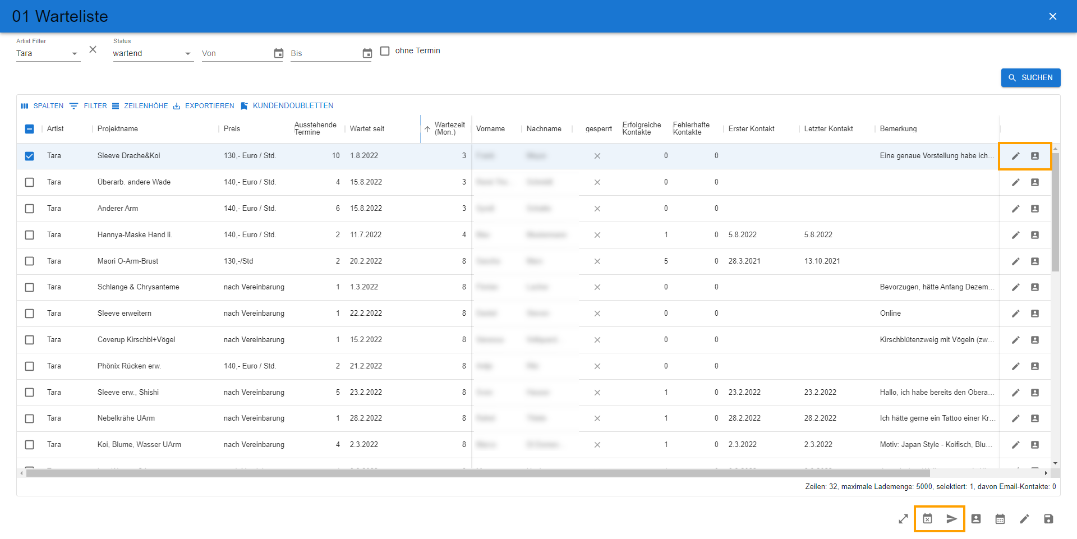Click the 13.10.2021 Letzter Kontakt cell
This screenshot has width=1077, height=539.
coord(822,261)
